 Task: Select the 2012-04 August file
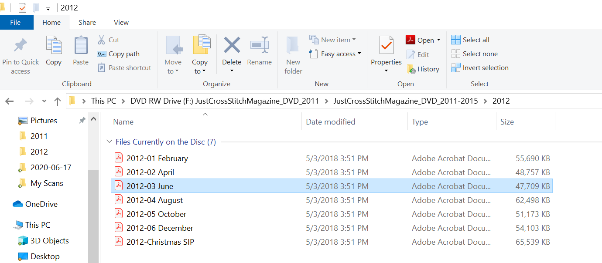tap(332, 200)
